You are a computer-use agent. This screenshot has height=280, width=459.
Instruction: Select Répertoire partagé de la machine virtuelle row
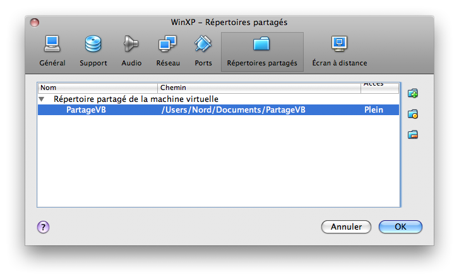pyautogui.click(x=218, y=99)
